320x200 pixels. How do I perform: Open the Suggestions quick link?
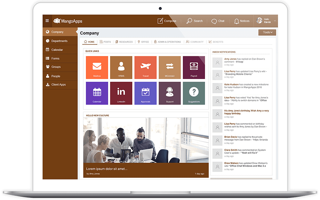194,93
